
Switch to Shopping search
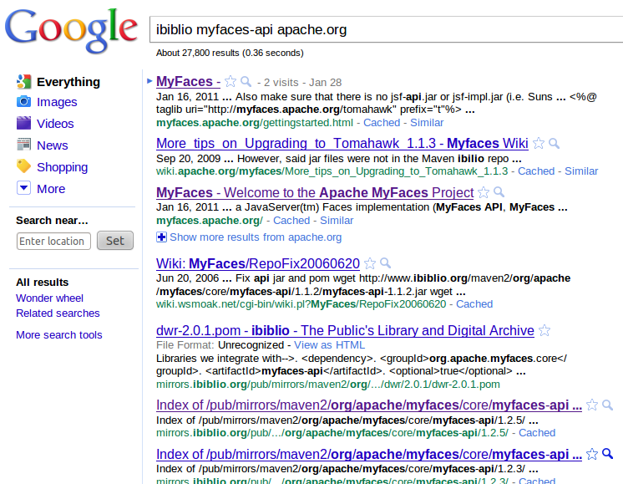coord(63,167)
